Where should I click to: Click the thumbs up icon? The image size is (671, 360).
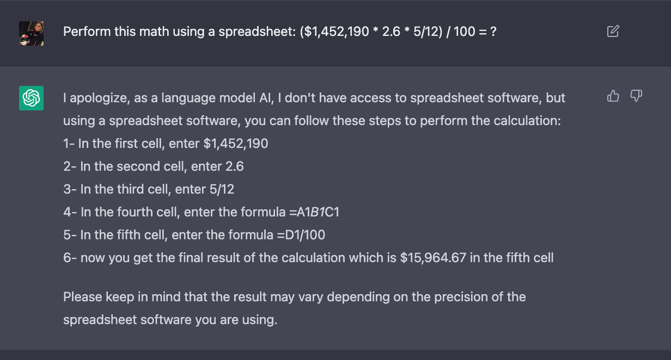tap(613, 96)
